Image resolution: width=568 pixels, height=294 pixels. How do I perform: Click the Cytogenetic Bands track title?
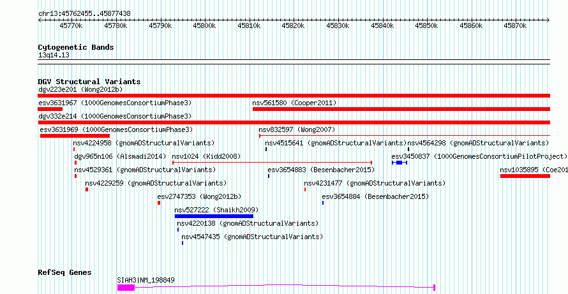pyautogui.click(x=76, y=47)
